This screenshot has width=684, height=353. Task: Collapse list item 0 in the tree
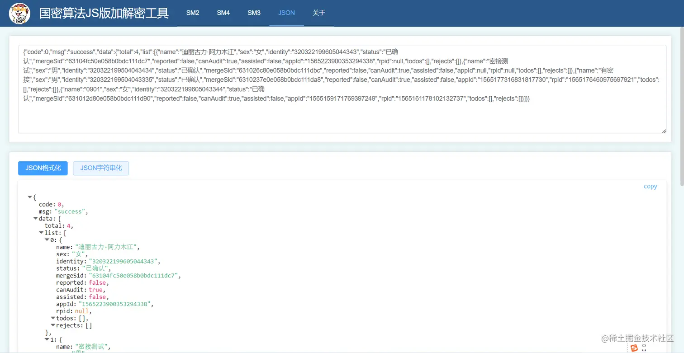pyautogui.click(x=47, y=240)
